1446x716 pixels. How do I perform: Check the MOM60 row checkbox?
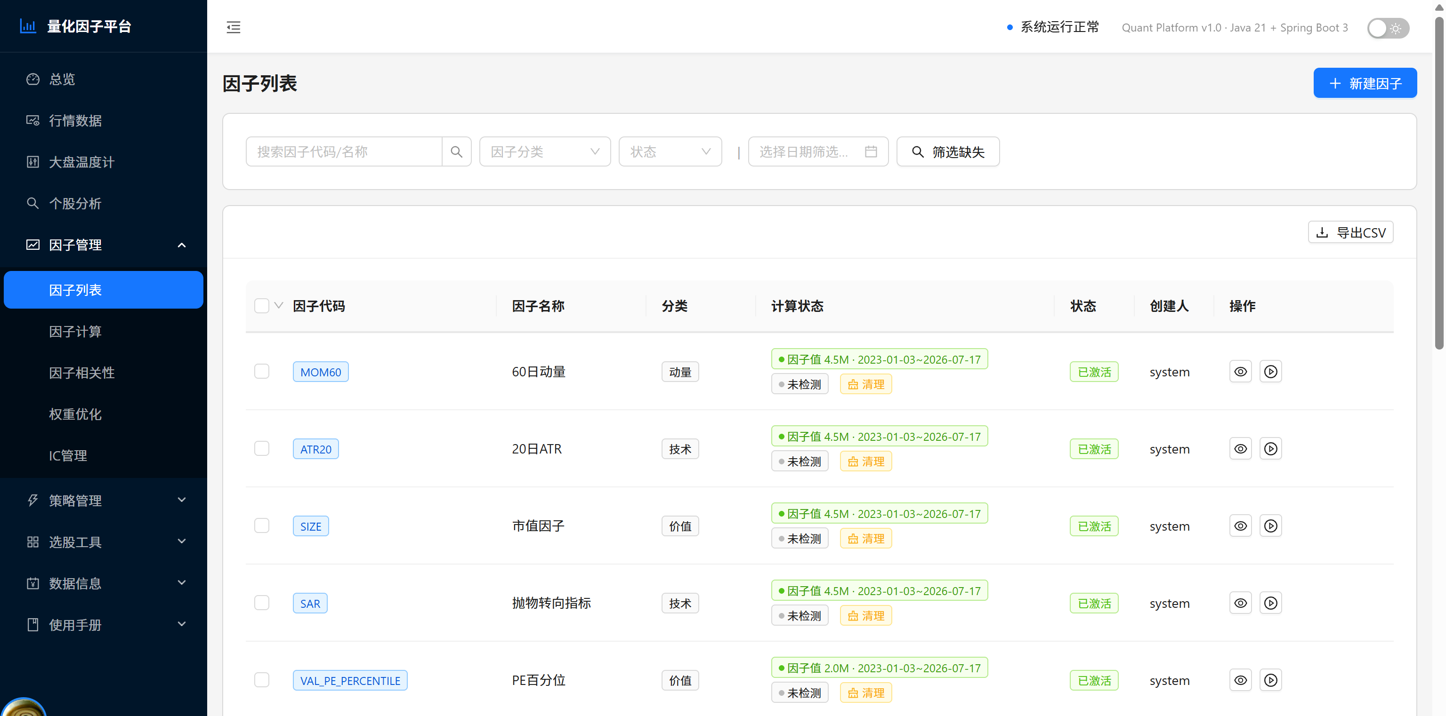[x=262, y=371]
